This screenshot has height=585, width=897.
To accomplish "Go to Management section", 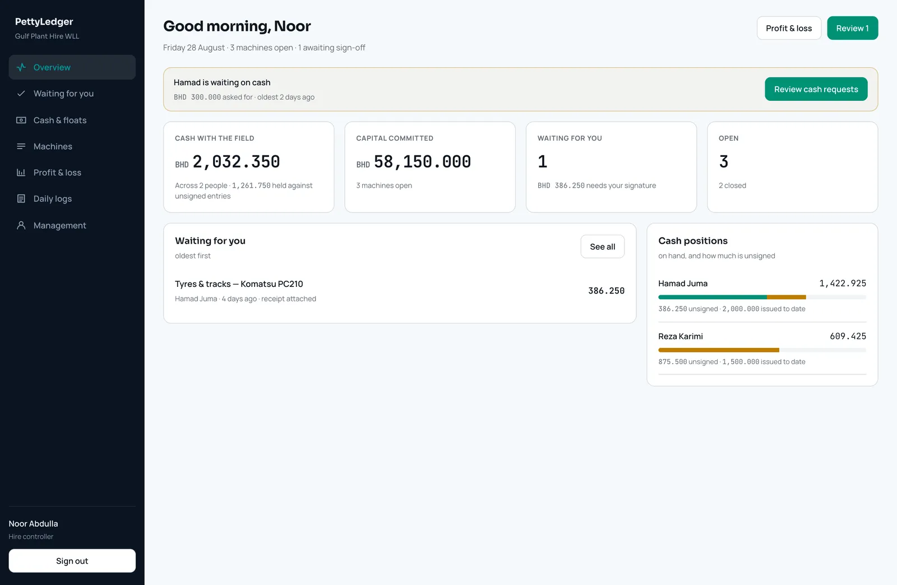I will [x=72, y=225].
